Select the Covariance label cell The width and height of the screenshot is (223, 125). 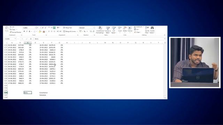tap(44, 93)
